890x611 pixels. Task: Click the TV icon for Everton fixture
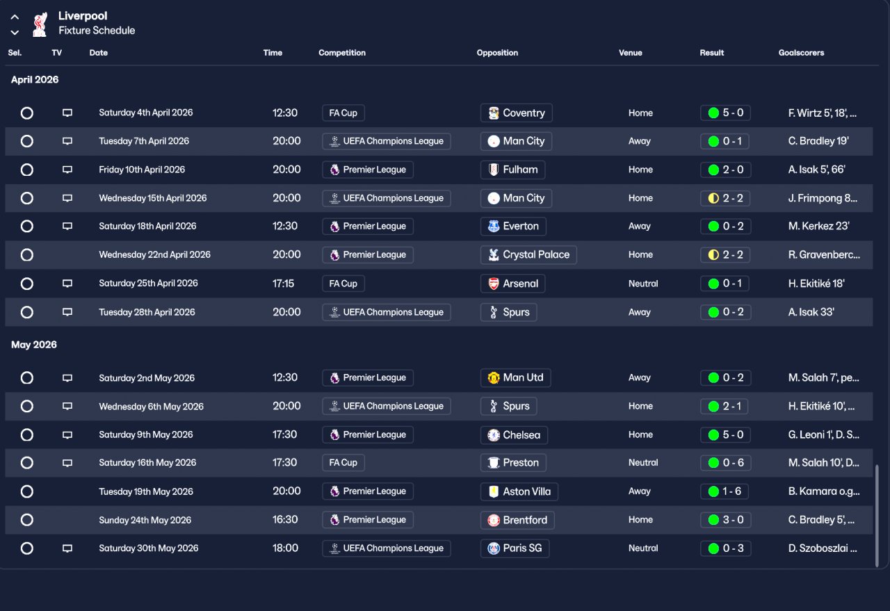pyautogui.click(x=67, y=226)
